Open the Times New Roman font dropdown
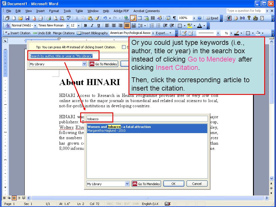 [x=67, y=26]
